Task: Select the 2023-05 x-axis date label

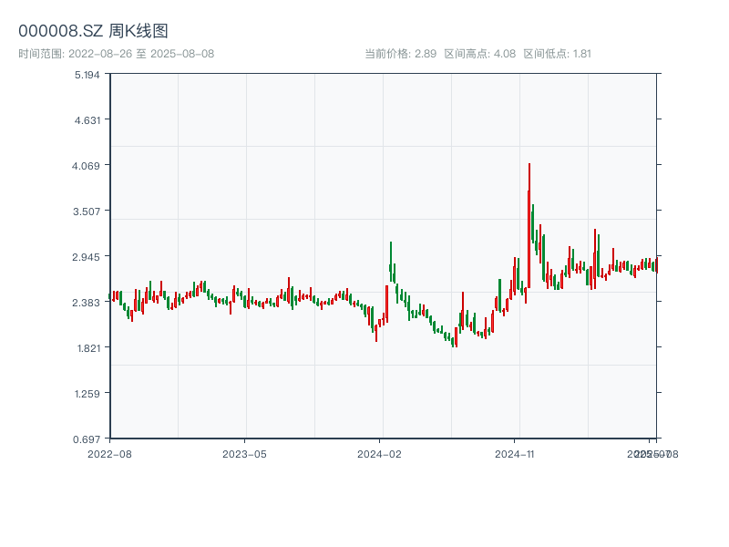Action: click(x=244, y=453)
